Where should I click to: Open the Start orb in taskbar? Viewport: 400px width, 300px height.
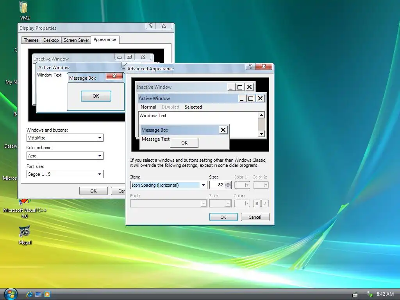[x=11, y=294]
